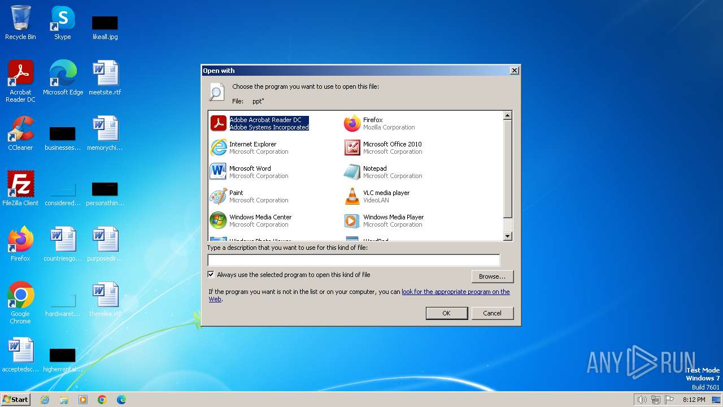Select Internet Explorer in the program list

[x=250, y=148]
